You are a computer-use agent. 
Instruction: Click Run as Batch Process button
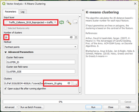click(x=32, y=107)
